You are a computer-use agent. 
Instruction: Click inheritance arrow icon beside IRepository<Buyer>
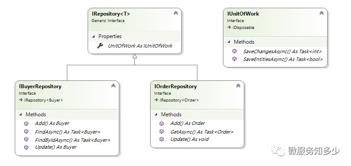(x=21, y=100)
